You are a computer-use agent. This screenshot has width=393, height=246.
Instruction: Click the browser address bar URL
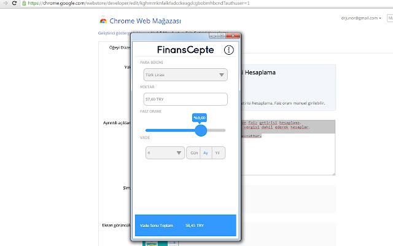(139, 3)
